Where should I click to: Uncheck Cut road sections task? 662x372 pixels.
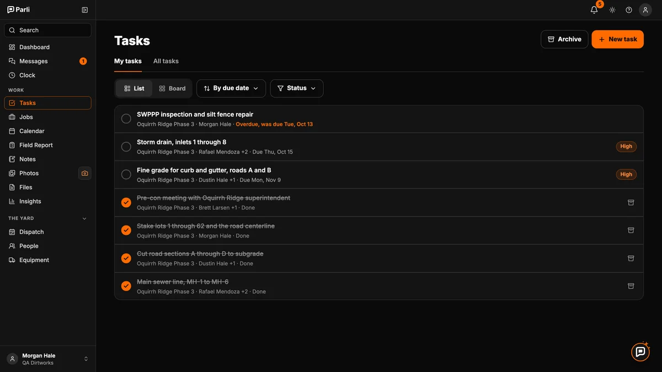pos(126,258)
